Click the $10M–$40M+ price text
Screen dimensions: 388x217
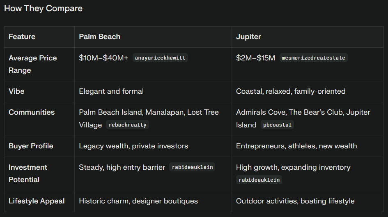pyautogui.click(x=103, y=58)
